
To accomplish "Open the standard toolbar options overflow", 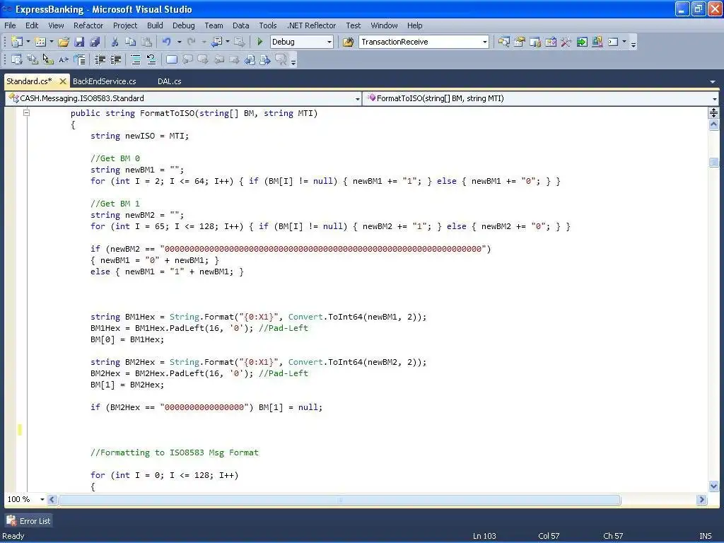I will coord(633,43).
